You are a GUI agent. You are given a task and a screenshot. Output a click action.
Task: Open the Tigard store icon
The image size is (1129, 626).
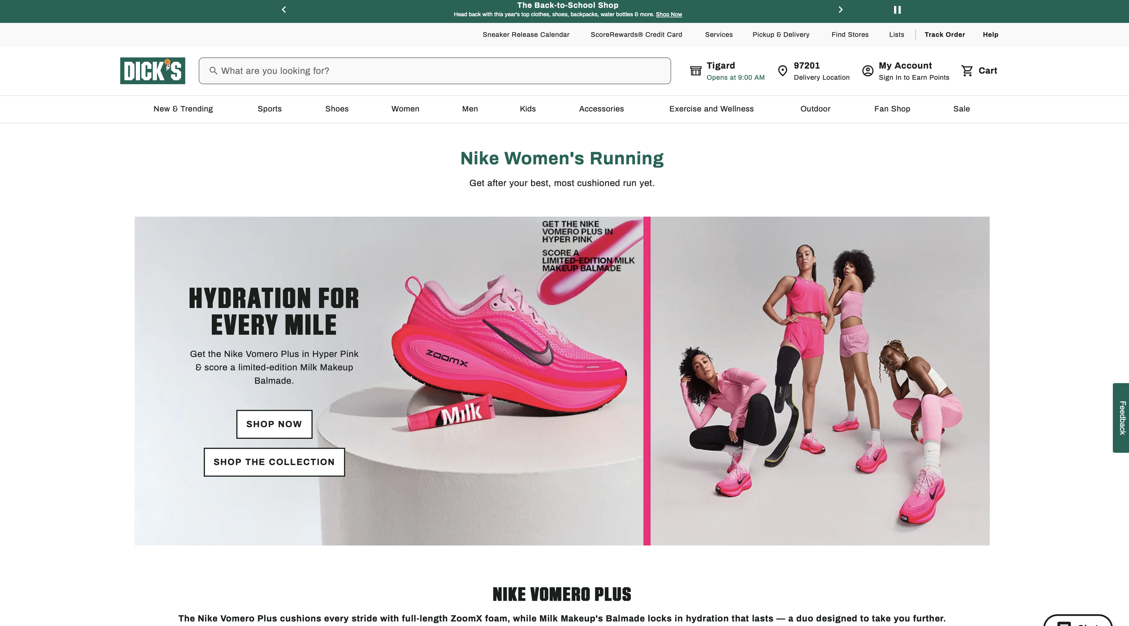(x=695, y=70)
